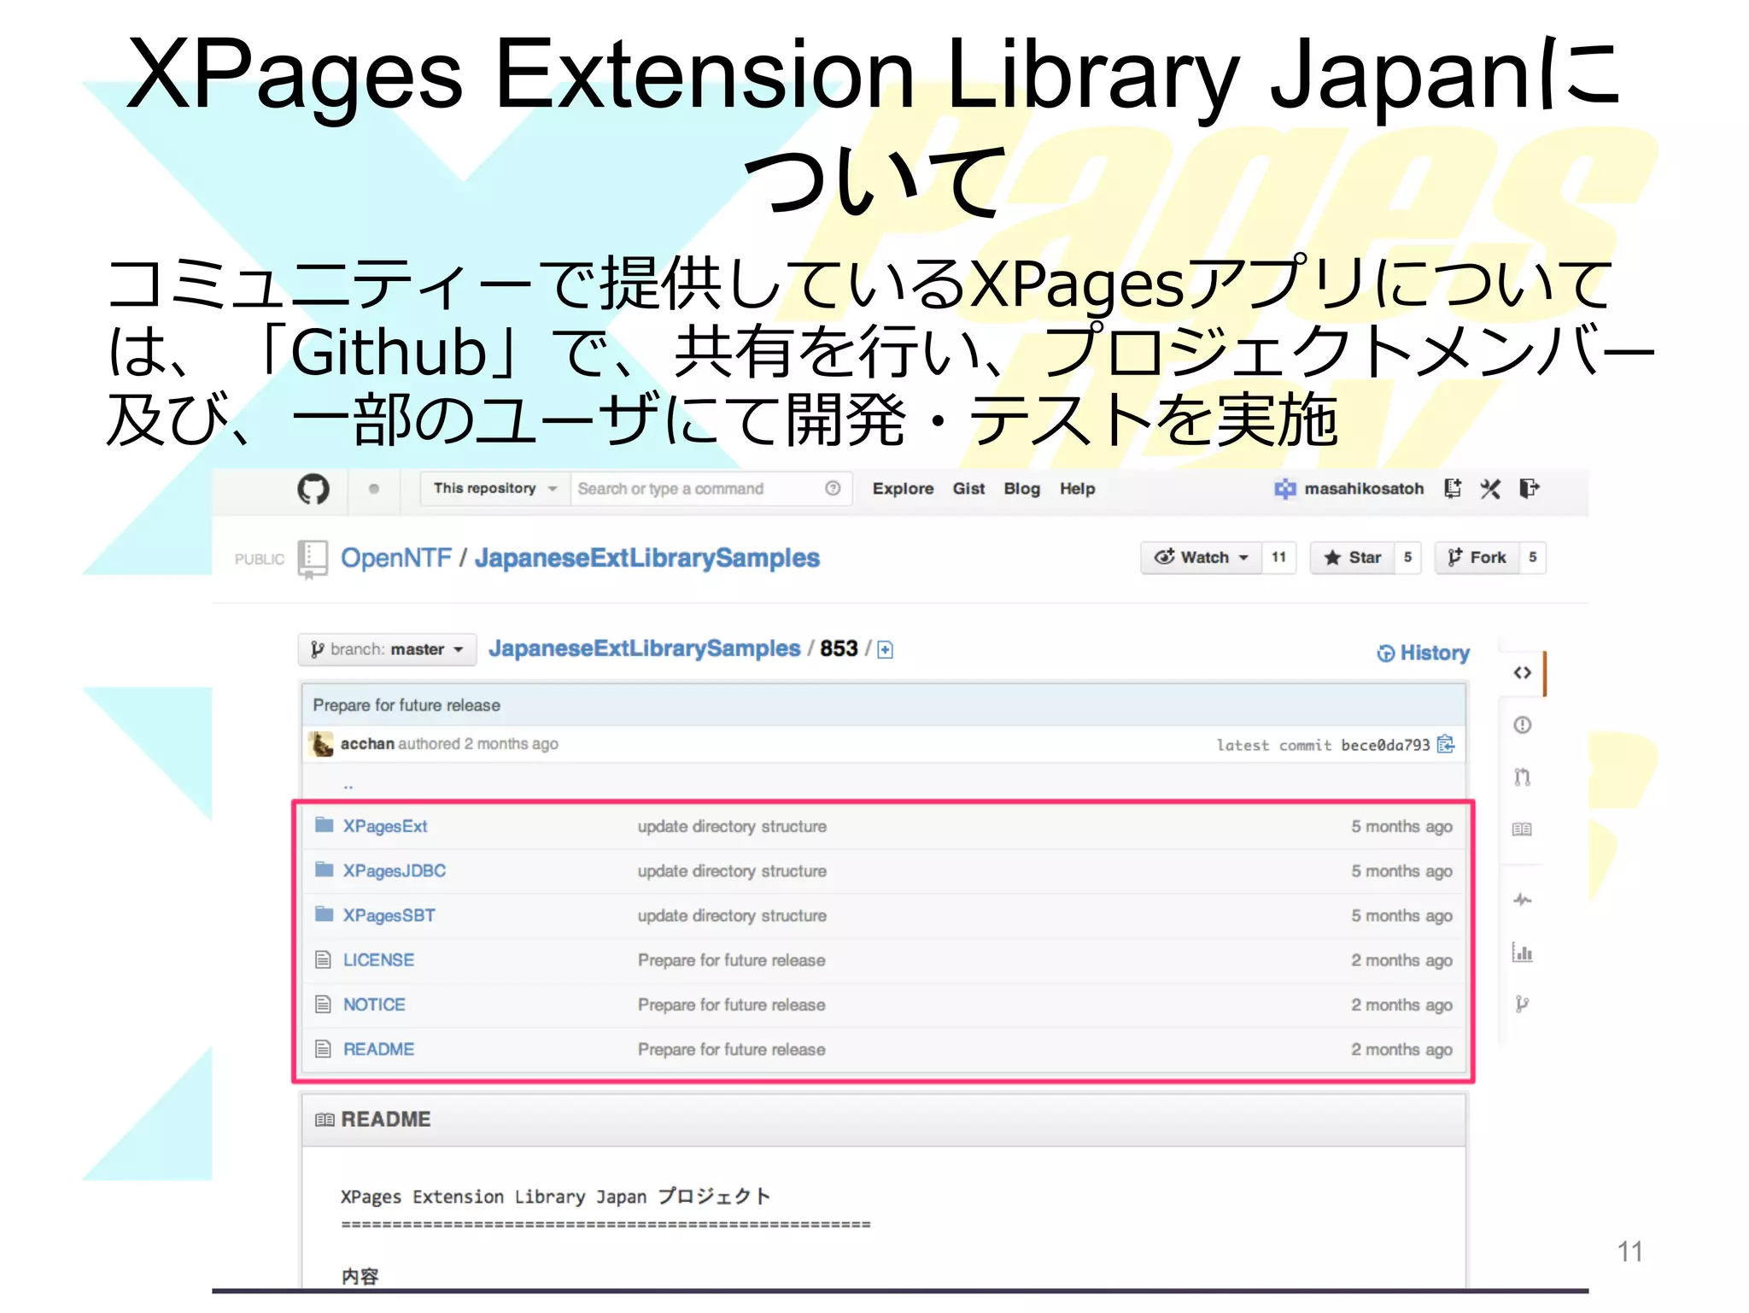The width and height of the screenshot is (1749, 1313).
Task: Open the XPagesJDBC folder link
Action: [x=395, y=870]
